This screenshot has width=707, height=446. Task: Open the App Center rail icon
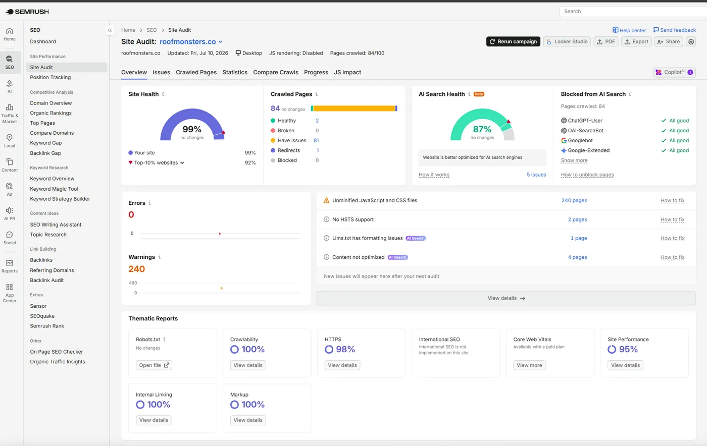click(x=10, y=293)
